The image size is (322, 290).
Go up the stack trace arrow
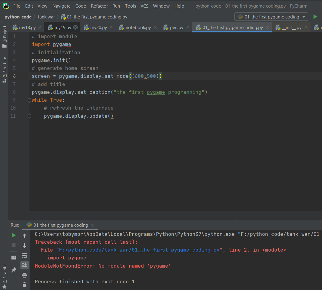[25, 236]
